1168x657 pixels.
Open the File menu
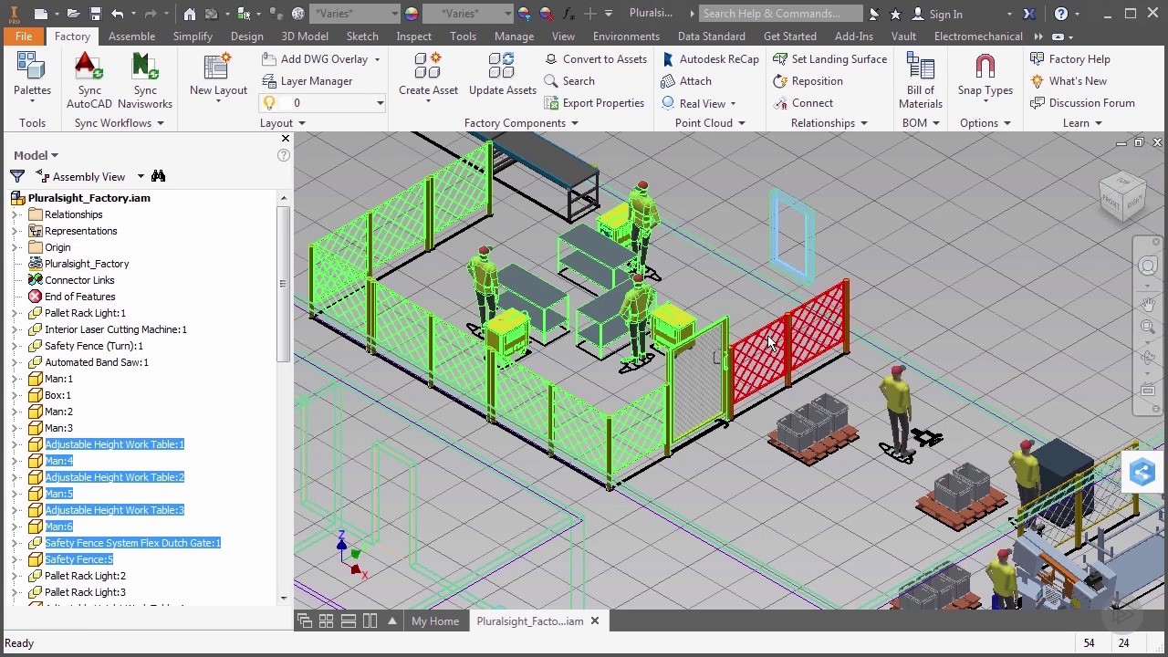(24, 36)
